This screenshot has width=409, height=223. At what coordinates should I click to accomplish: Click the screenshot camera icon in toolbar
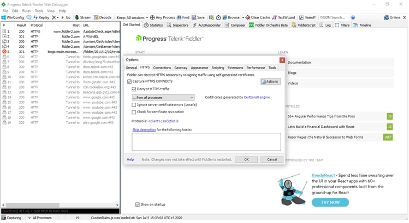pos(211,17)
